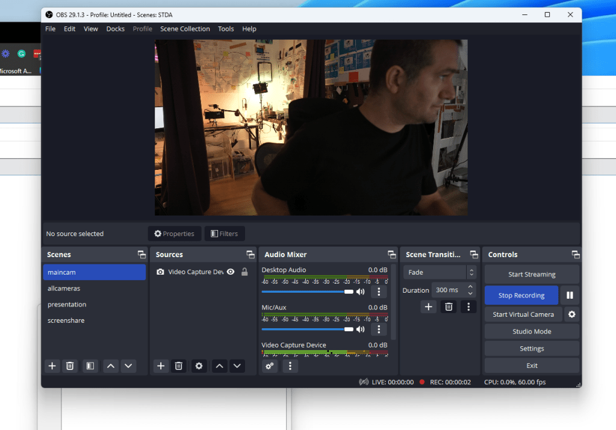Toggle Video Capture Device visibility eye

(x=231, y=272)
